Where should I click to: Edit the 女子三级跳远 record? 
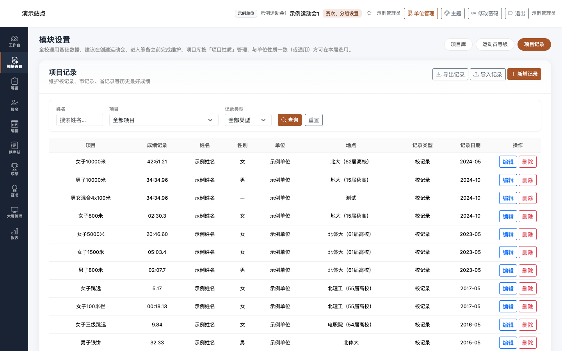508,325
